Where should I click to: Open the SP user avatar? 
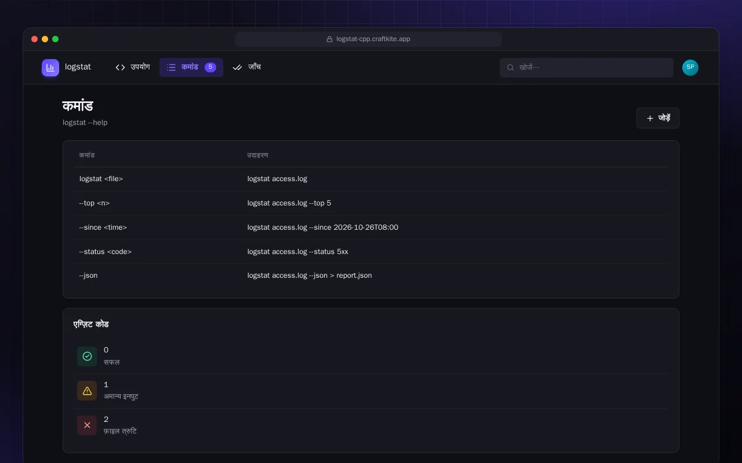coord(690,68)
